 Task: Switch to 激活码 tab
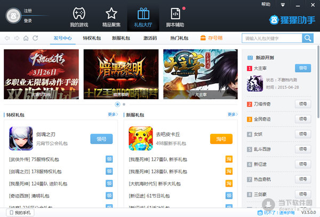pos(150,38)
